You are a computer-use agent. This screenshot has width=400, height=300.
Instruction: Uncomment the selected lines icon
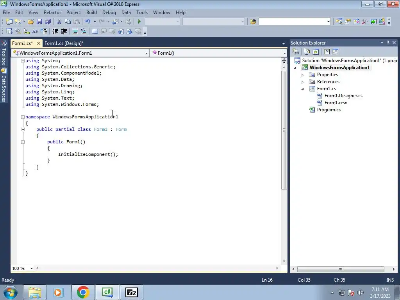pos(84,31)
